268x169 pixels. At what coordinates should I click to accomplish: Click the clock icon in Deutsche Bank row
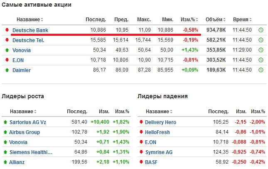click(x=261, y=30)
